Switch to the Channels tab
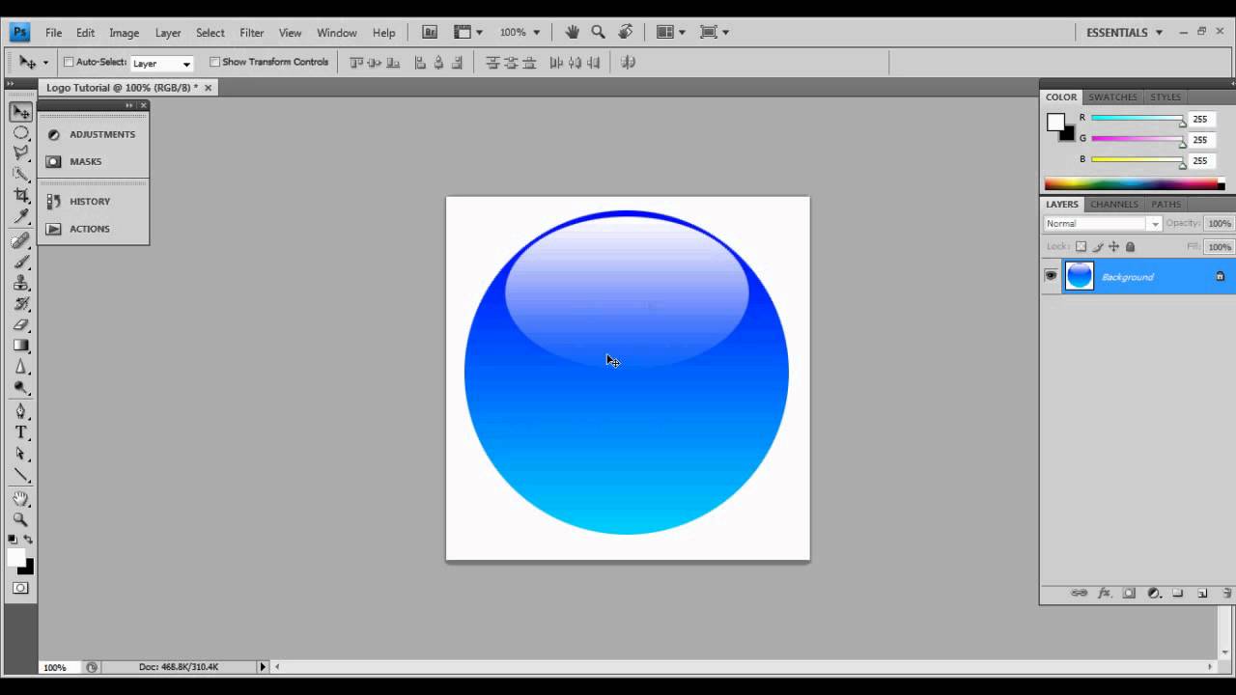 pos(1113,204)
